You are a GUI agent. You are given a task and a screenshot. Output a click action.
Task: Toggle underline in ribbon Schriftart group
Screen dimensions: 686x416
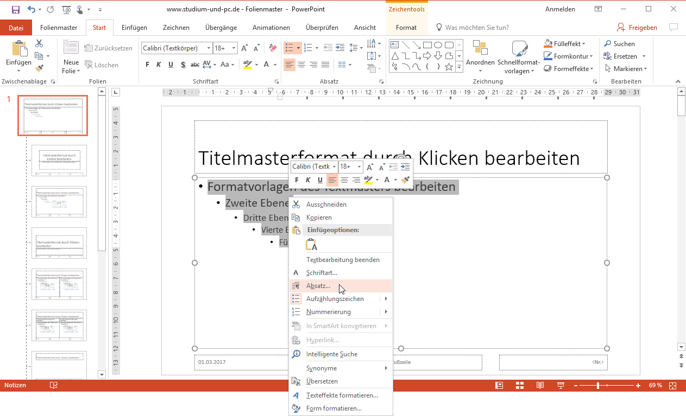171,65
